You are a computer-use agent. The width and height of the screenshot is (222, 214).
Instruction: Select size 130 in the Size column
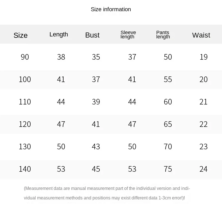tap(25, 146)
